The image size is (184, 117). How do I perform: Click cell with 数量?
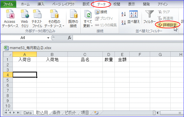pos(109,60)
